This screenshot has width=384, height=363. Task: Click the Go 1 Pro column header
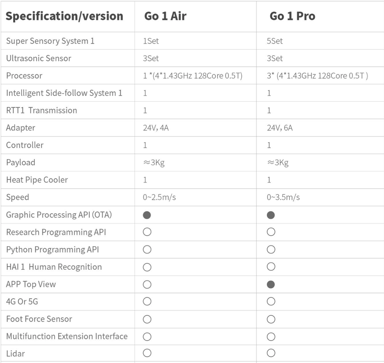(292, 16)
